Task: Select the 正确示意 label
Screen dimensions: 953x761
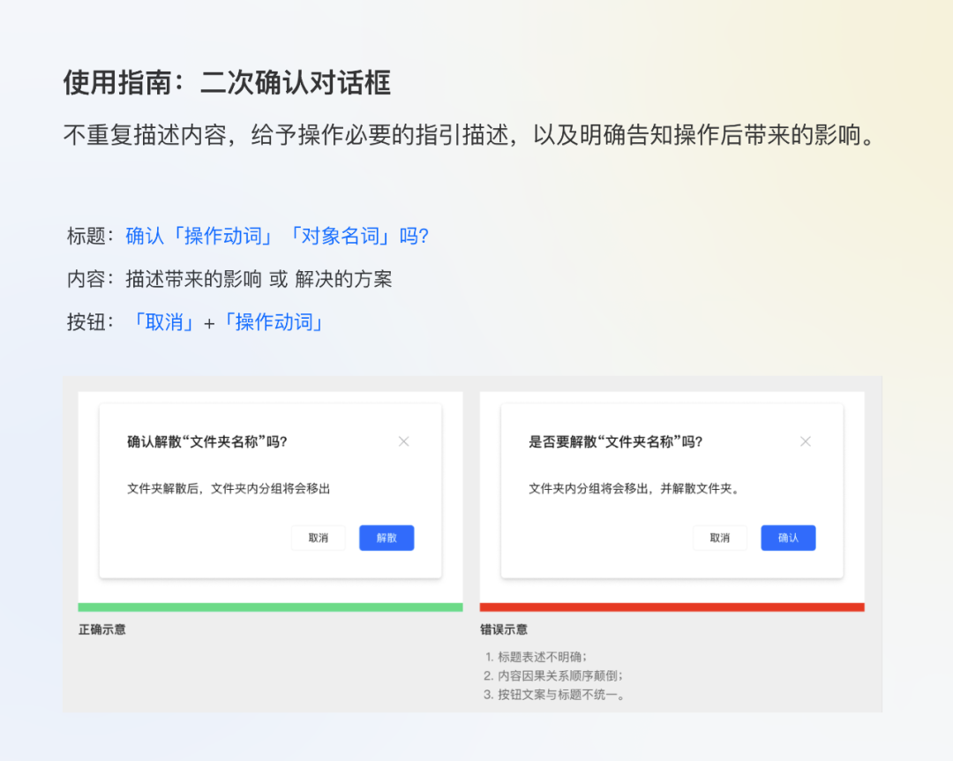Action: click(101, 629)
